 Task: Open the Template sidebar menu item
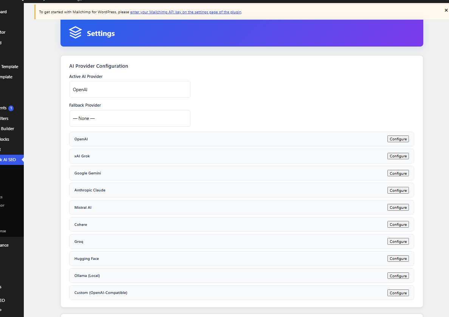[10, 67]
